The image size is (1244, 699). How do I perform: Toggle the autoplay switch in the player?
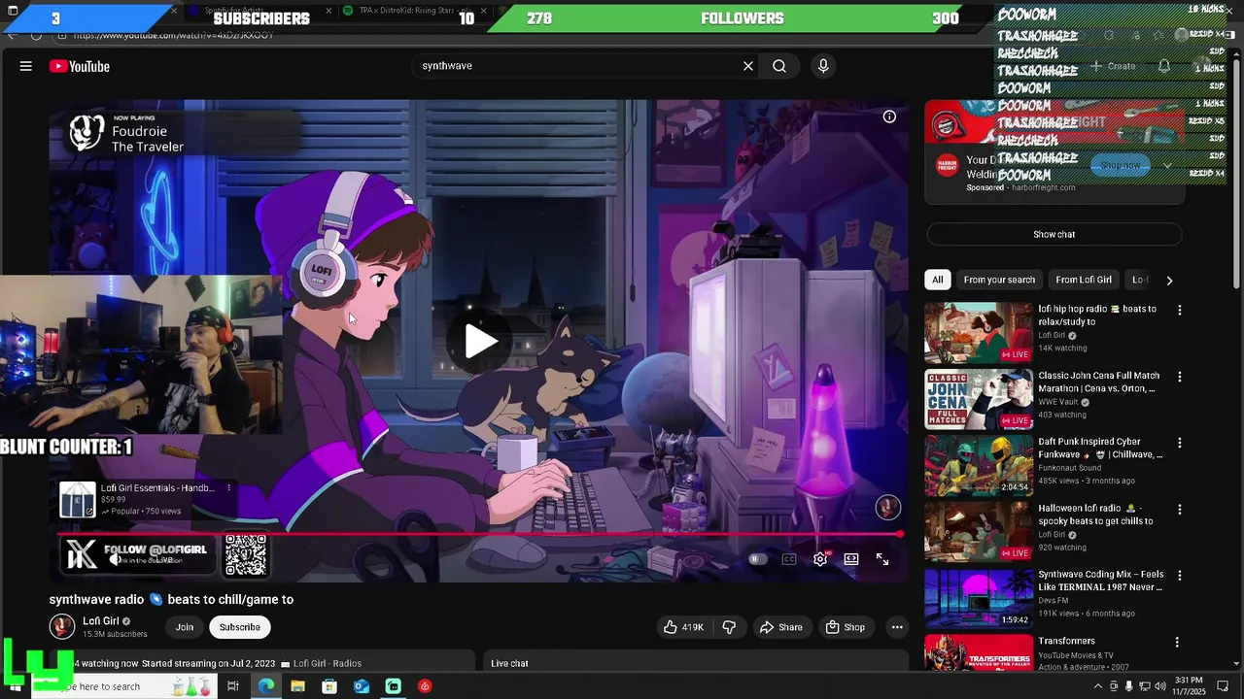[758, 559]
